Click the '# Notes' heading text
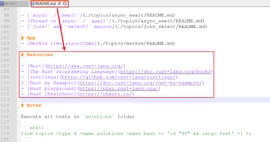Screen dimensions: 270x142 (x=31, y=106)
